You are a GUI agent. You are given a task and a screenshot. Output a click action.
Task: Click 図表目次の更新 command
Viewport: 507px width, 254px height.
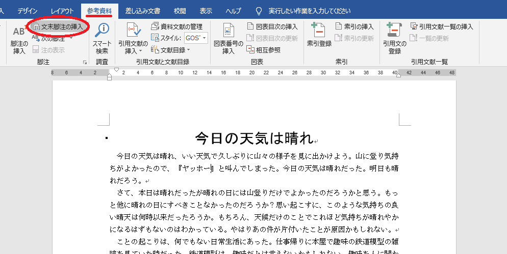pos(272,38)
